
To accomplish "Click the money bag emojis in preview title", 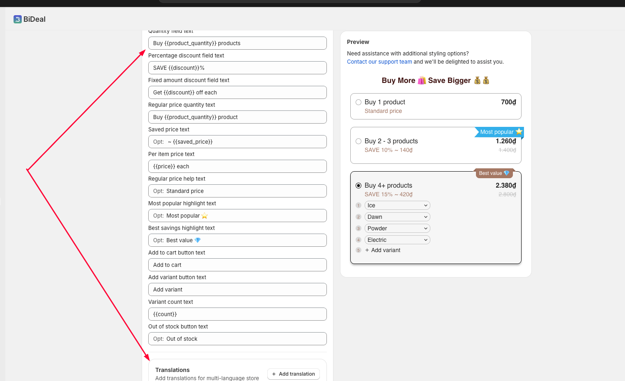I will 482,80.
